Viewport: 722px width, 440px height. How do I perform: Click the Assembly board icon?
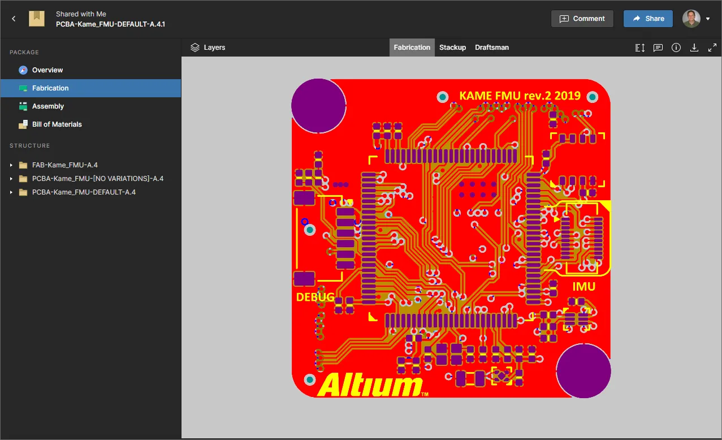click(x=23, y=106)
